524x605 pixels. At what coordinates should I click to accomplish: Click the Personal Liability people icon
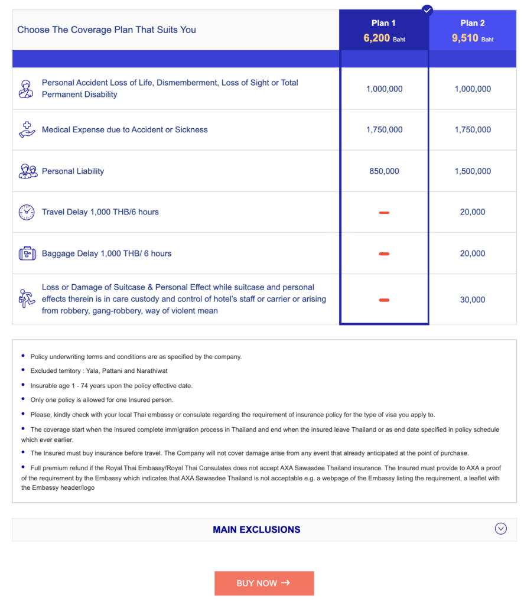[27, 171]
